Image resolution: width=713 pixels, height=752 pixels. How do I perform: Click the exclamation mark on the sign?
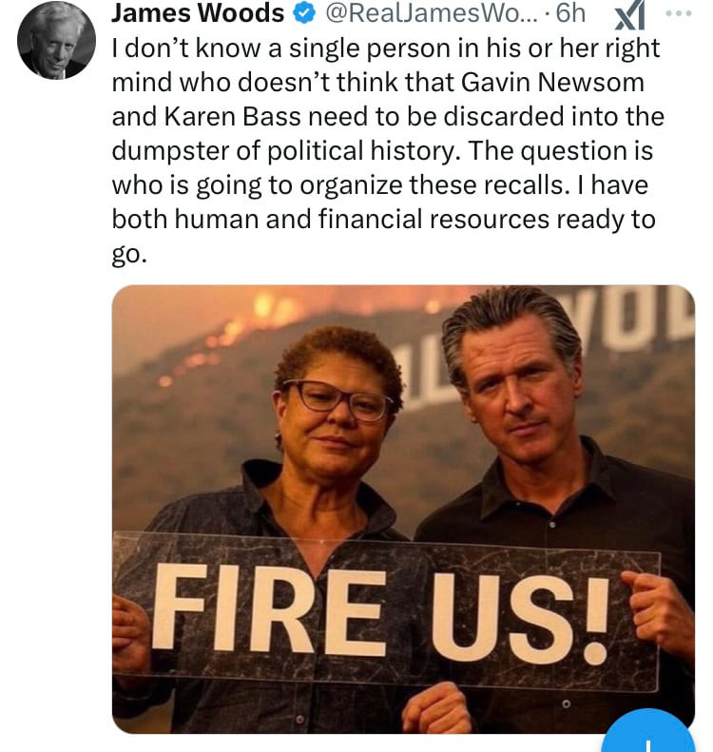[x=596, y=618]
